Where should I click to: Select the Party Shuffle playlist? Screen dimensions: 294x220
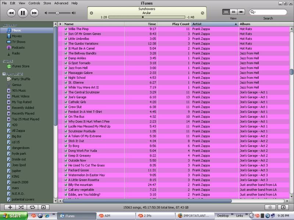(21, 79)
